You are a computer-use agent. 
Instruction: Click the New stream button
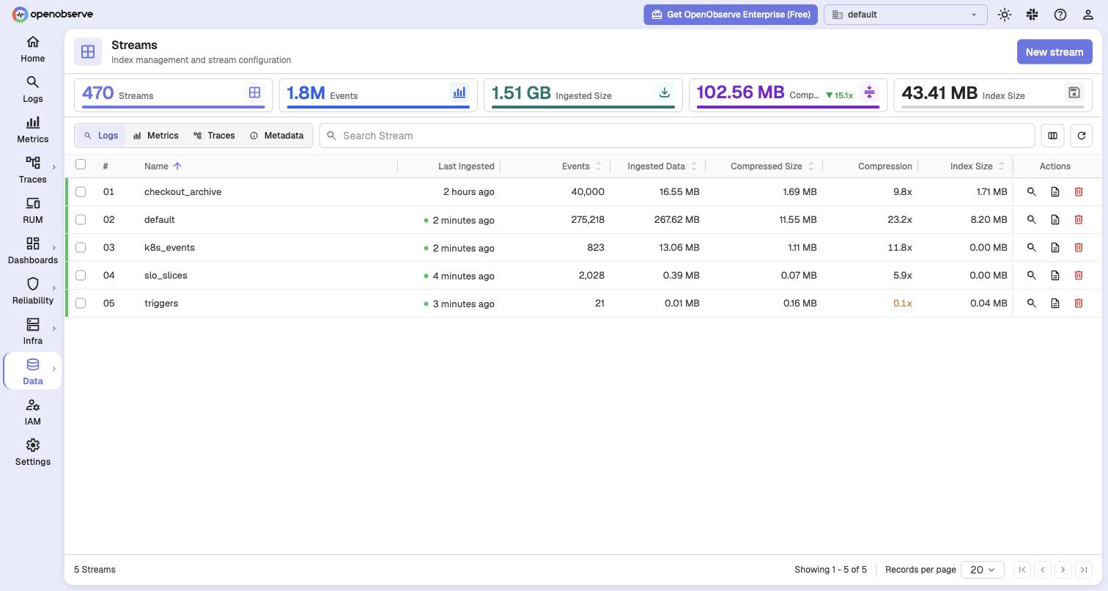click(1055, 52)
